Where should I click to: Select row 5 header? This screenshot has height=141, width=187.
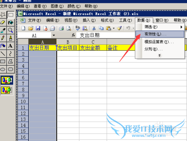click(23, 72)
